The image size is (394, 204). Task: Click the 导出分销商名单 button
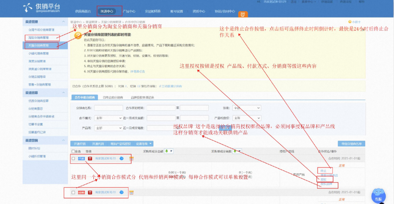(351, 144)
